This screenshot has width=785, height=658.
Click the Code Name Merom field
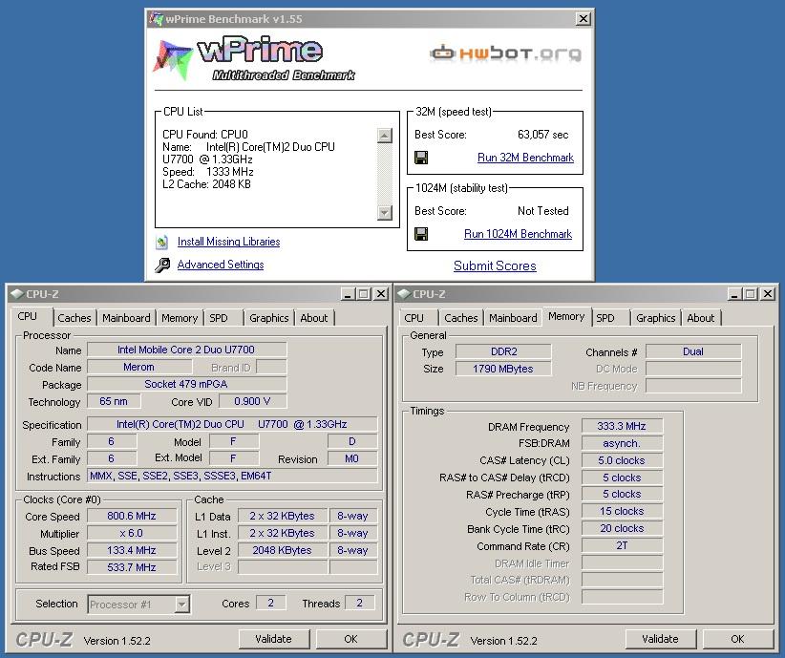(x=138, y=367)
